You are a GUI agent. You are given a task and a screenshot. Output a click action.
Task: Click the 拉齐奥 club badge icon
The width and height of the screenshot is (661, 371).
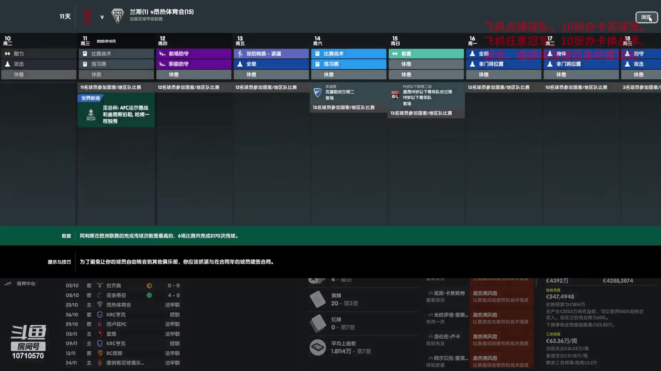[x=100, y=285]
